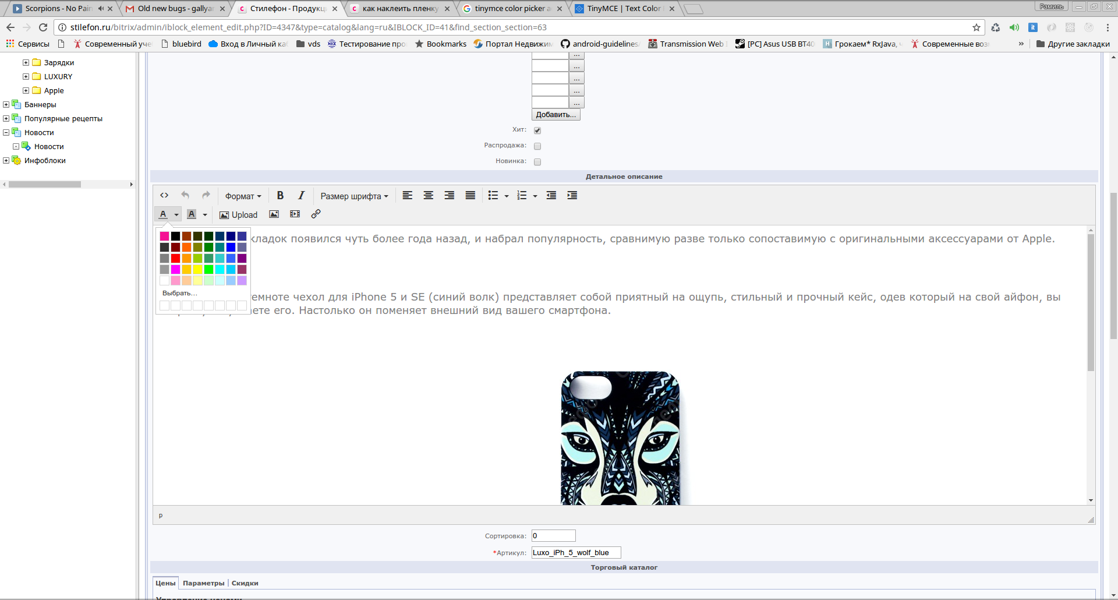
Task: Toggle bold formatting
Action: pos(280,196)
